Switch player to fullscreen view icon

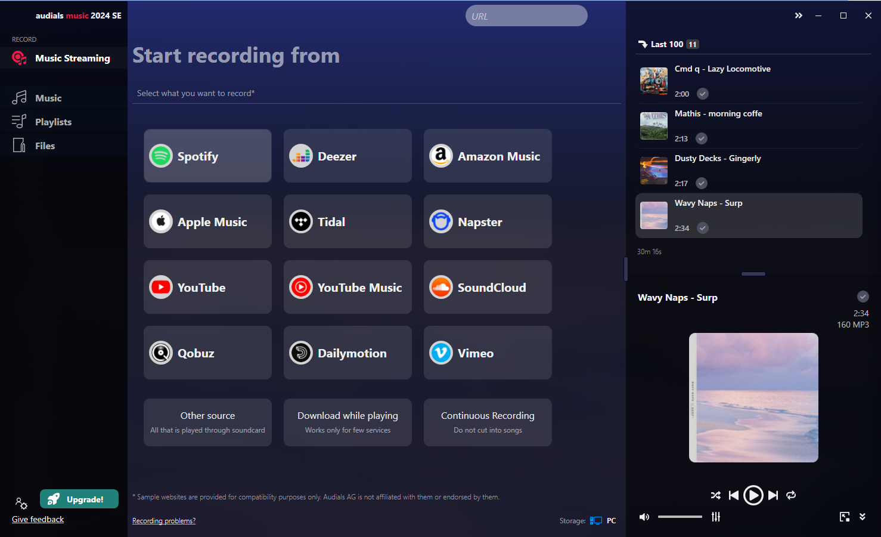pyautogui.click(x=845, y=517)
